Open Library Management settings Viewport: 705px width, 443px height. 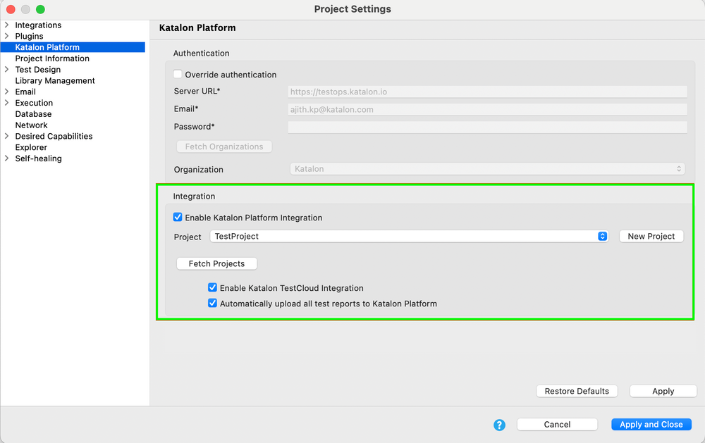tap(55, 80)
